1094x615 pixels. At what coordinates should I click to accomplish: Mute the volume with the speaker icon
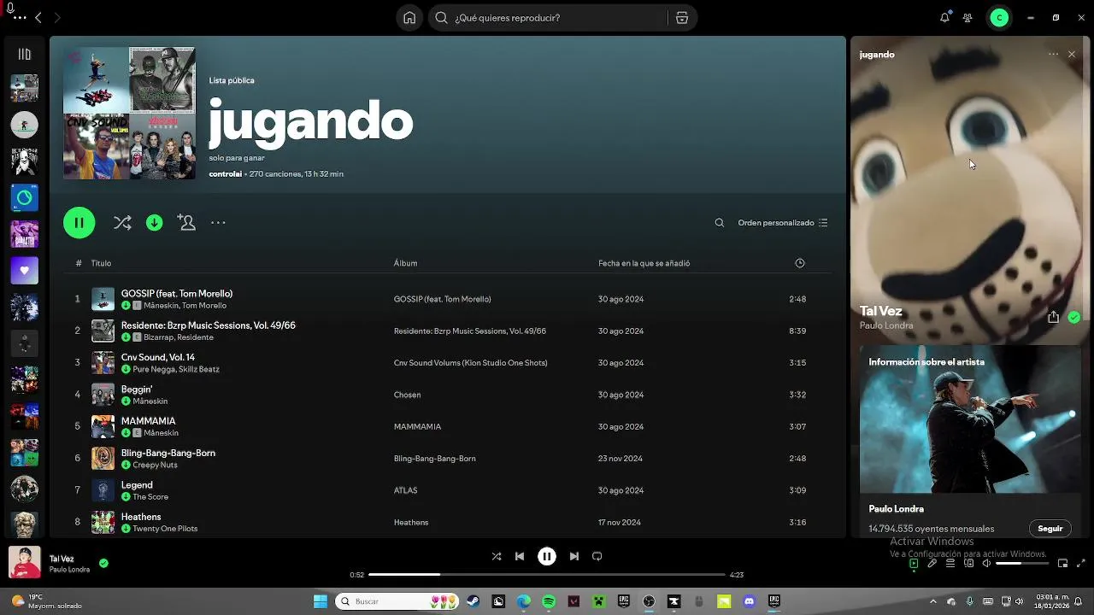pyautogui.click(x=986, y=564)
